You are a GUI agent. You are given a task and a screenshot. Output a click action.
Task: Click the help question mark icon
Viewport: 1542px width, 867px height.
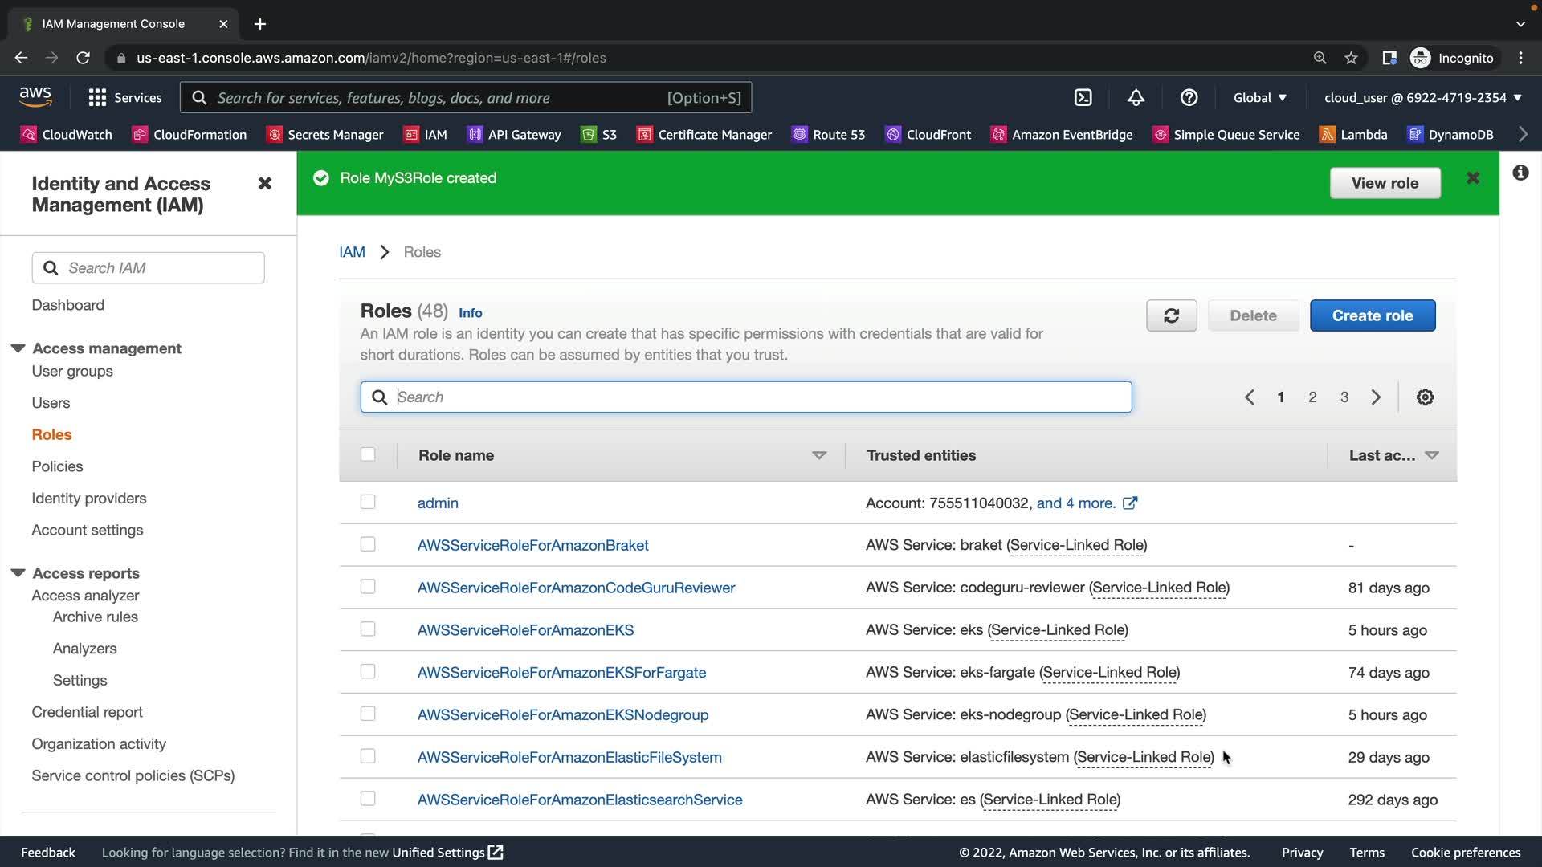(1189, 97)
